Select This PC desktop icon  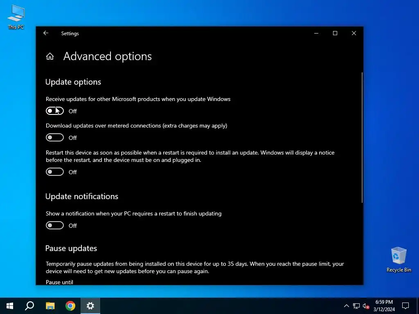[16, 17]
